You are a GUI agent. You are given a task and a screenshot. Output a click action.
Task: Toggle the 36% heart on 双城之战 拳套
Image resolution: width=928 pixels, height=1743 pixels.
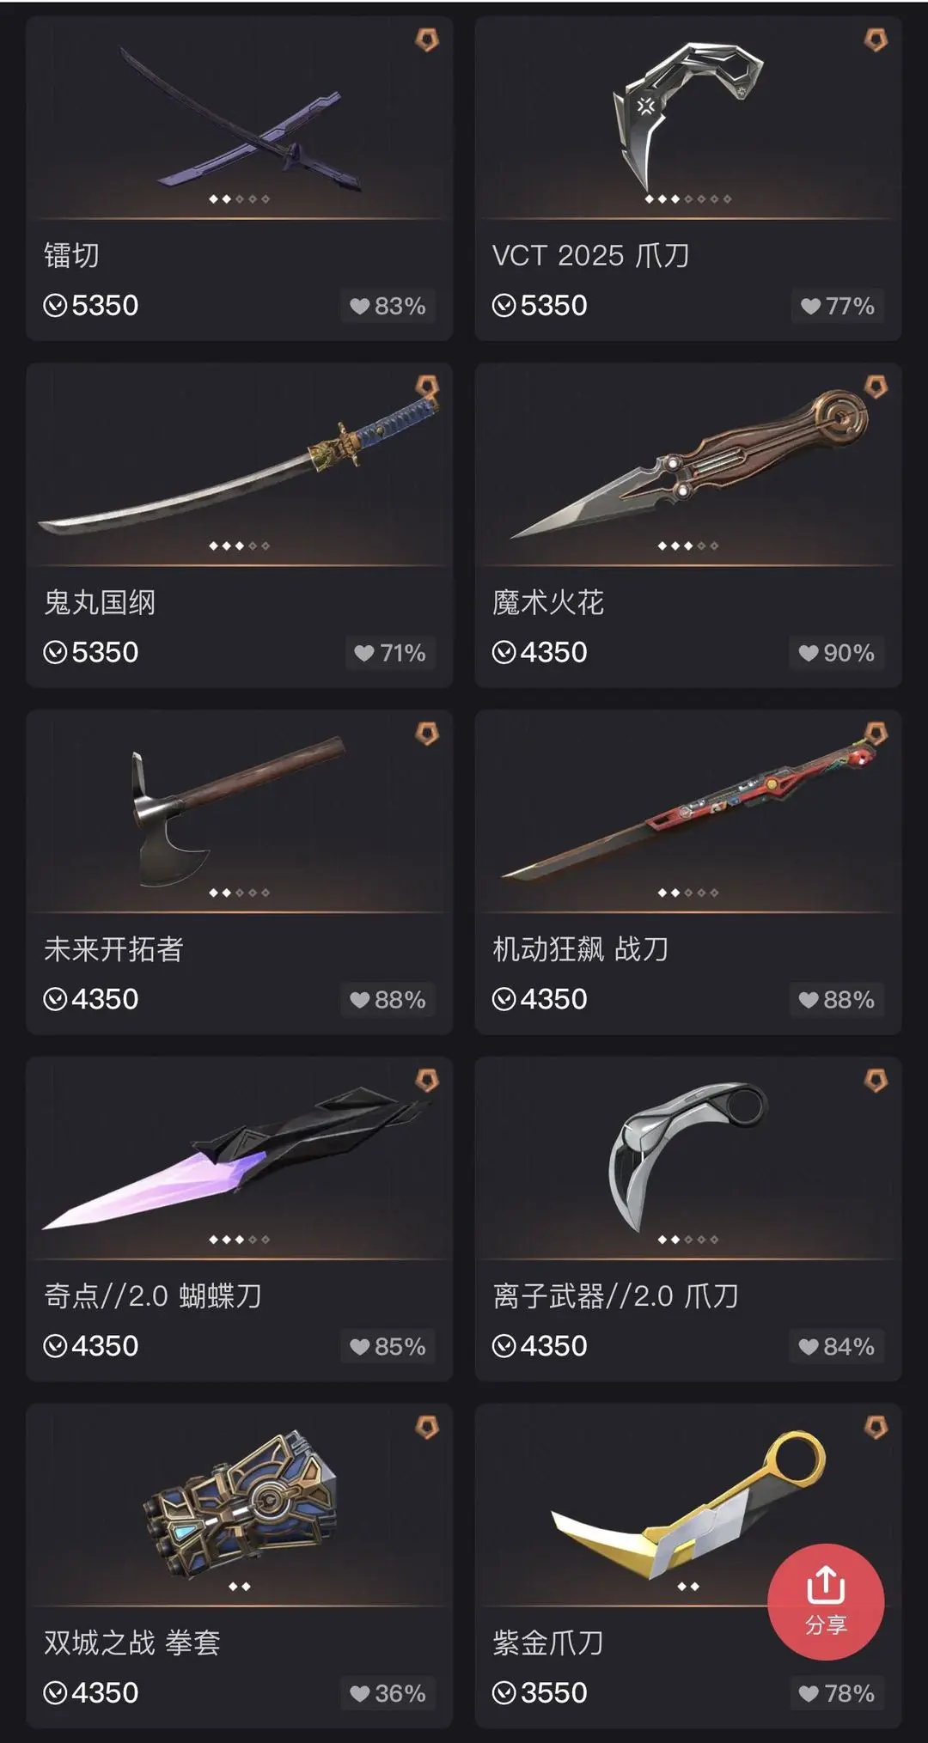point(388,1693)
